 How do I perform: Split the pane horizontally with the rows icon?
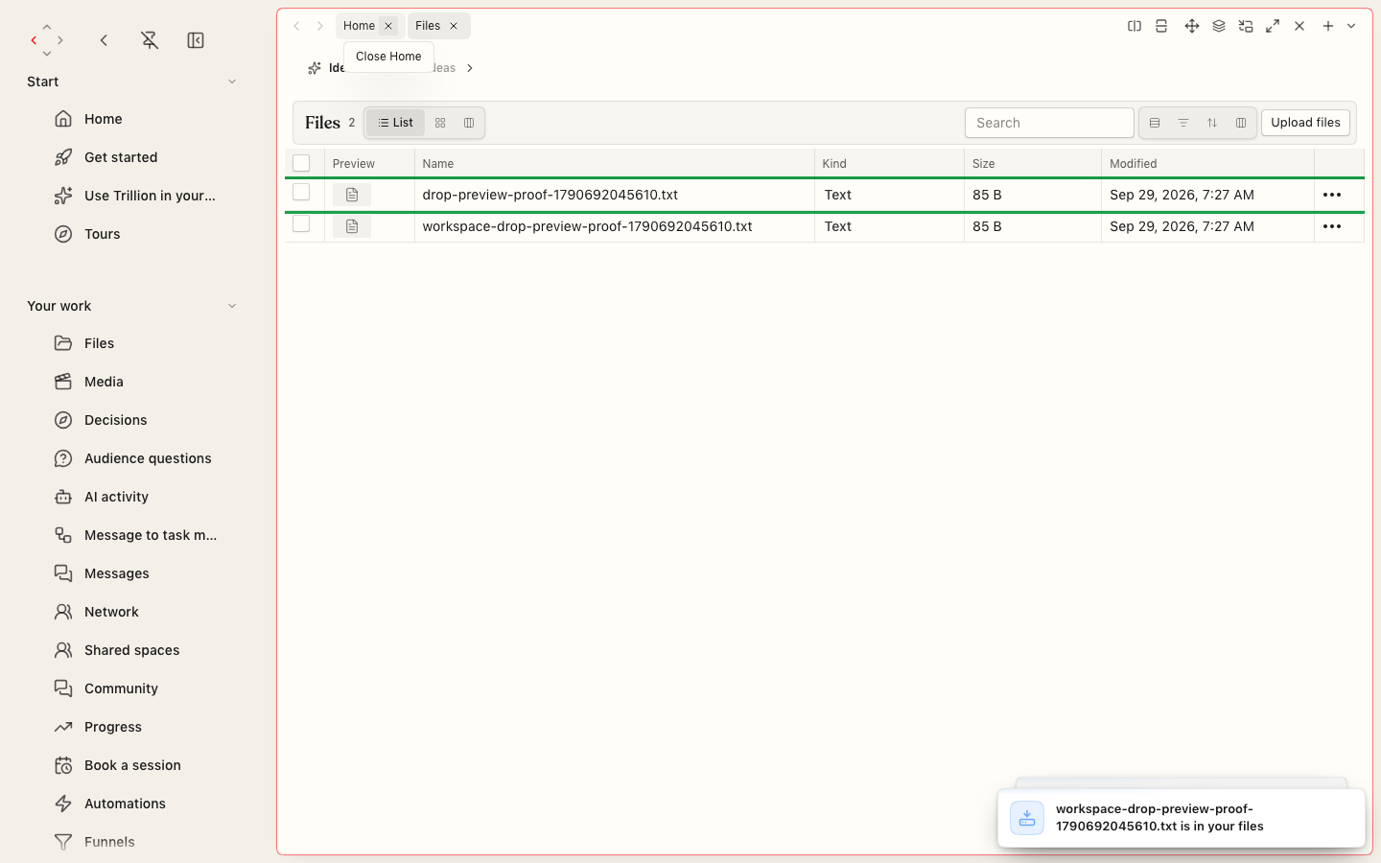(x=1161, y=26)
